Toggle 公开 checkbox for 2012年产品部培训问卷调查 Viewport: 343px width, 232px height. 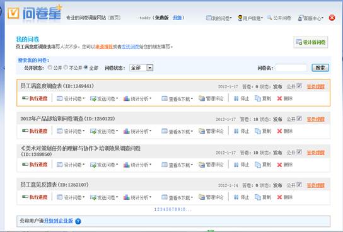(x=299, y=119)
